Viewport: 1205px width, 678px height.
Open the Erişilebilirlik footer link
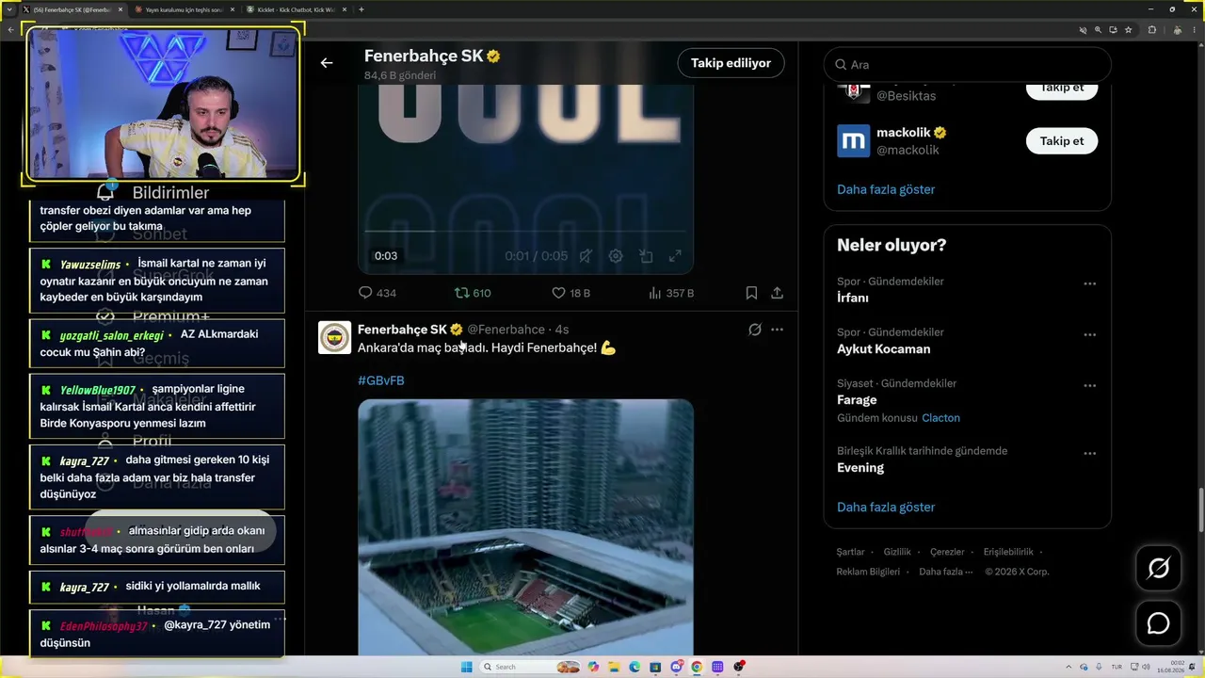pos(1008,552)
